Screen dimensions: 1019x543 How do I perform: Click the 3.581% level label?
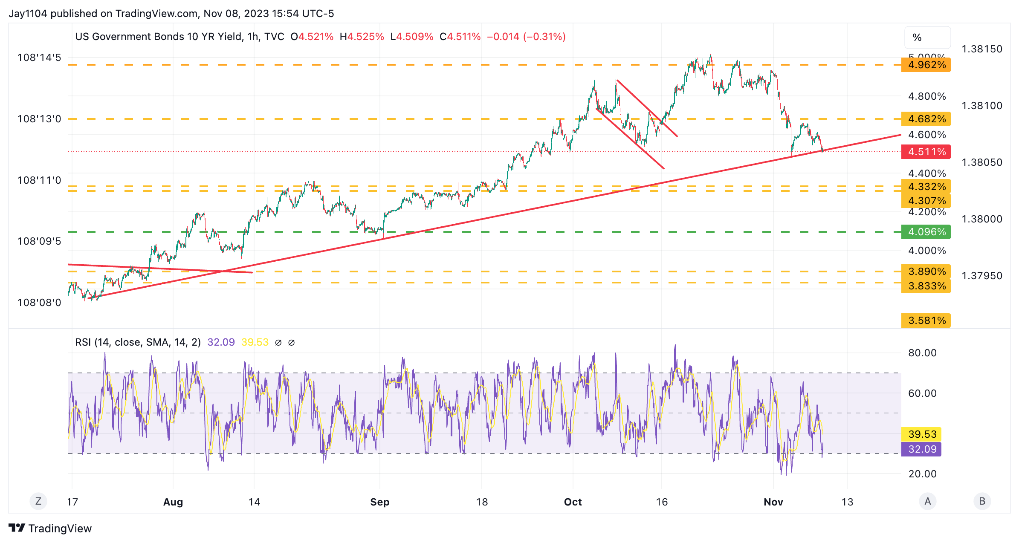click(x=926, y=321)
